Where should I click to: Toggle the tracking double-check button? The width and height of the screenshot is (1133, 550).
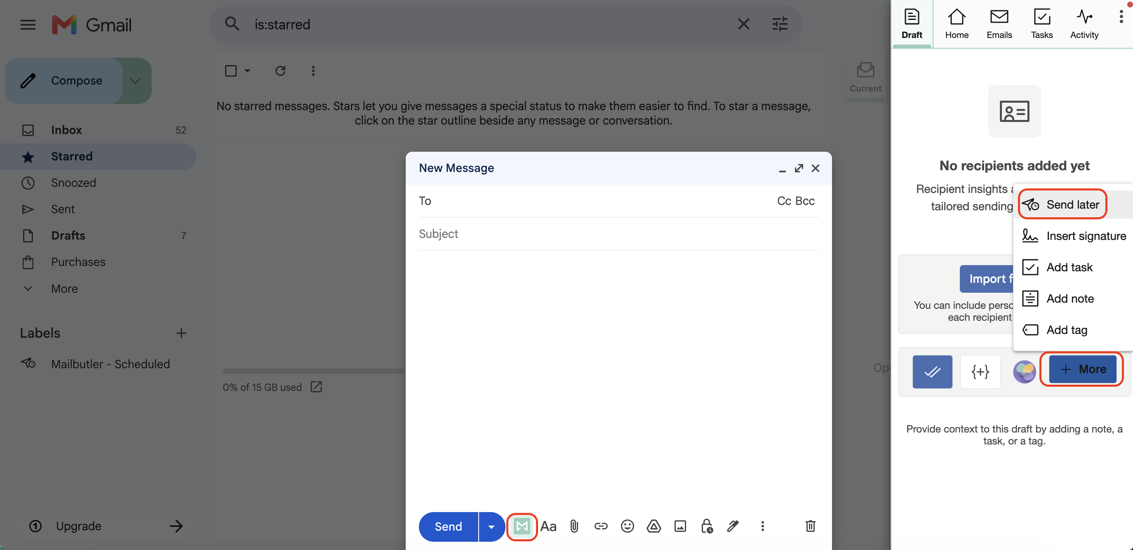(x=932, y=371)
